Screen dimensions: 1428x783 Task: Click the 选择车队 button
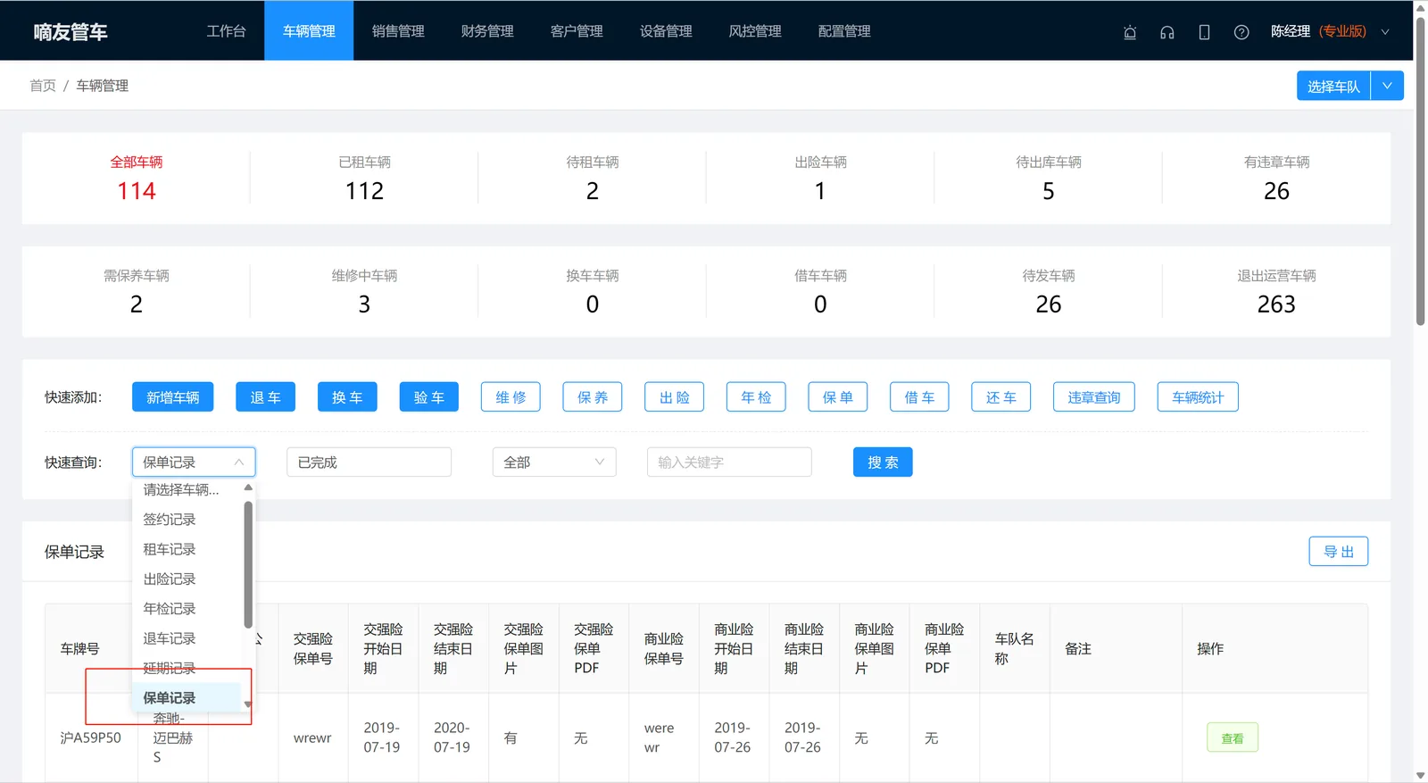[1333, 86]
